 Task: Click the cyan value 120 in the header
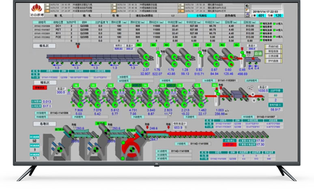coord(278,15)
